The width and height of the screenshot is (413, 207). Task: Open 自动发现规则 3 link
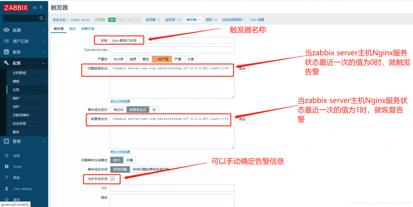coord(233,20)
